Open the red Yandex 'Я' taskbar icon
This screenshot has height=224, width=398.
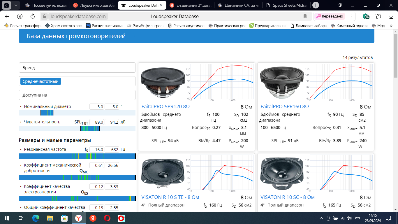click(x=93, y=218)
